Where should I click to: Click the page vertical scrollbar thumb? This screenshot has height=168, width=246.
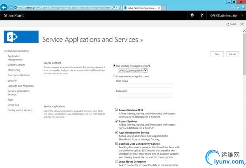point(244,54)
